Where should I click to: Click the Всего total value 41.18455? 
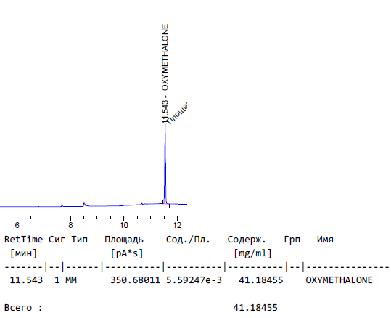click(255, 308)
